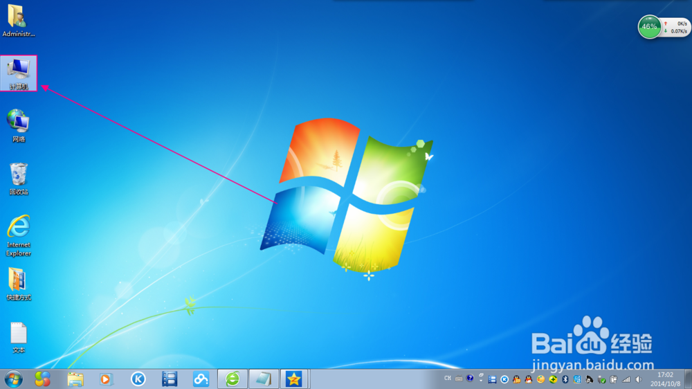
Task: Click the blue grid tray icon
Action: [x=577, y=379]
